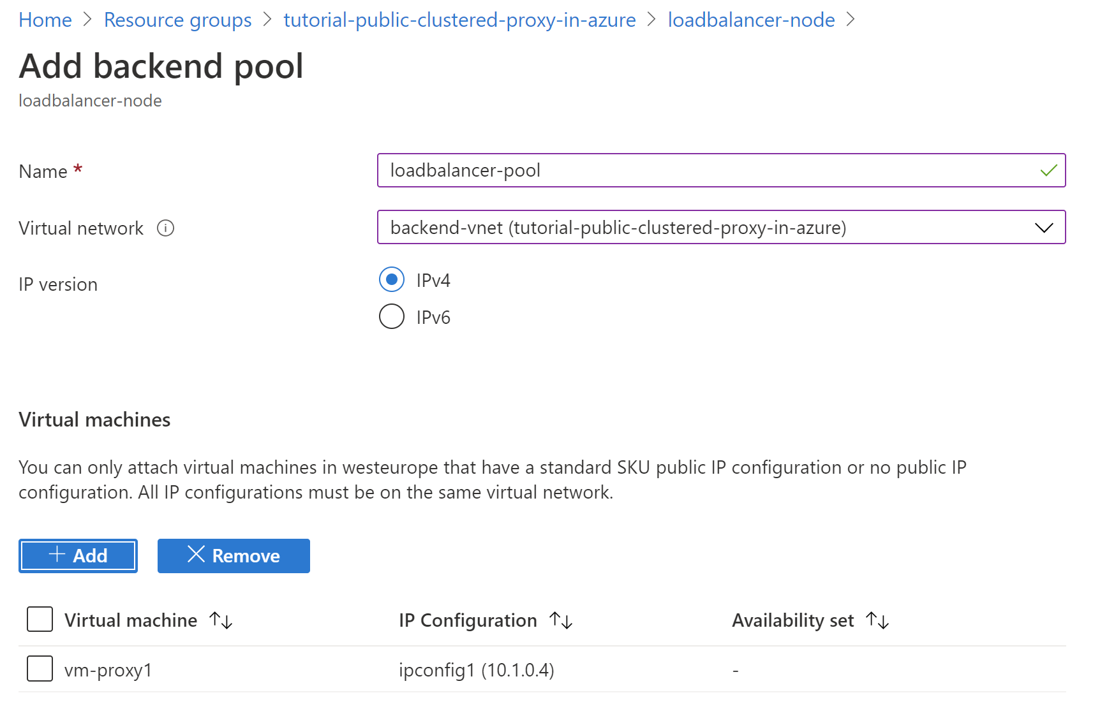
Task: Click the X icon on the Remove button
Action: click(196, 555)
